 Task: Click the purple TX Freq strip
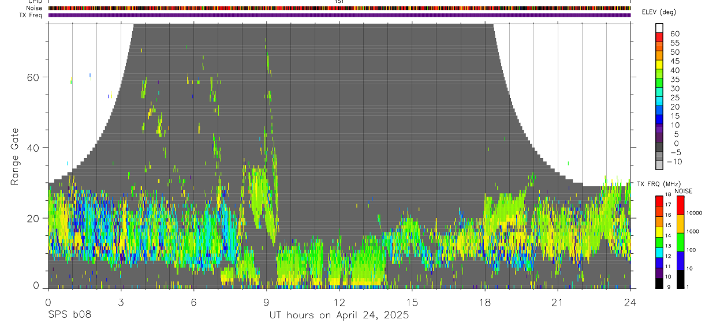339,15
